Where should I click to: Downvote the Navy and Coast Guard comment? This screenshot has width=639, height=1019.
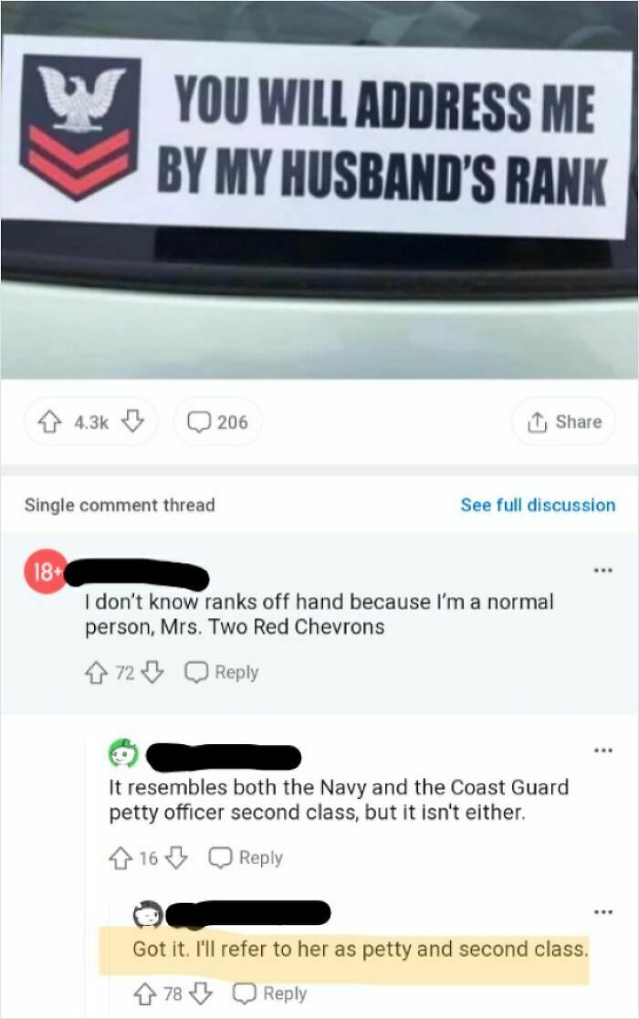click(176, 857)
